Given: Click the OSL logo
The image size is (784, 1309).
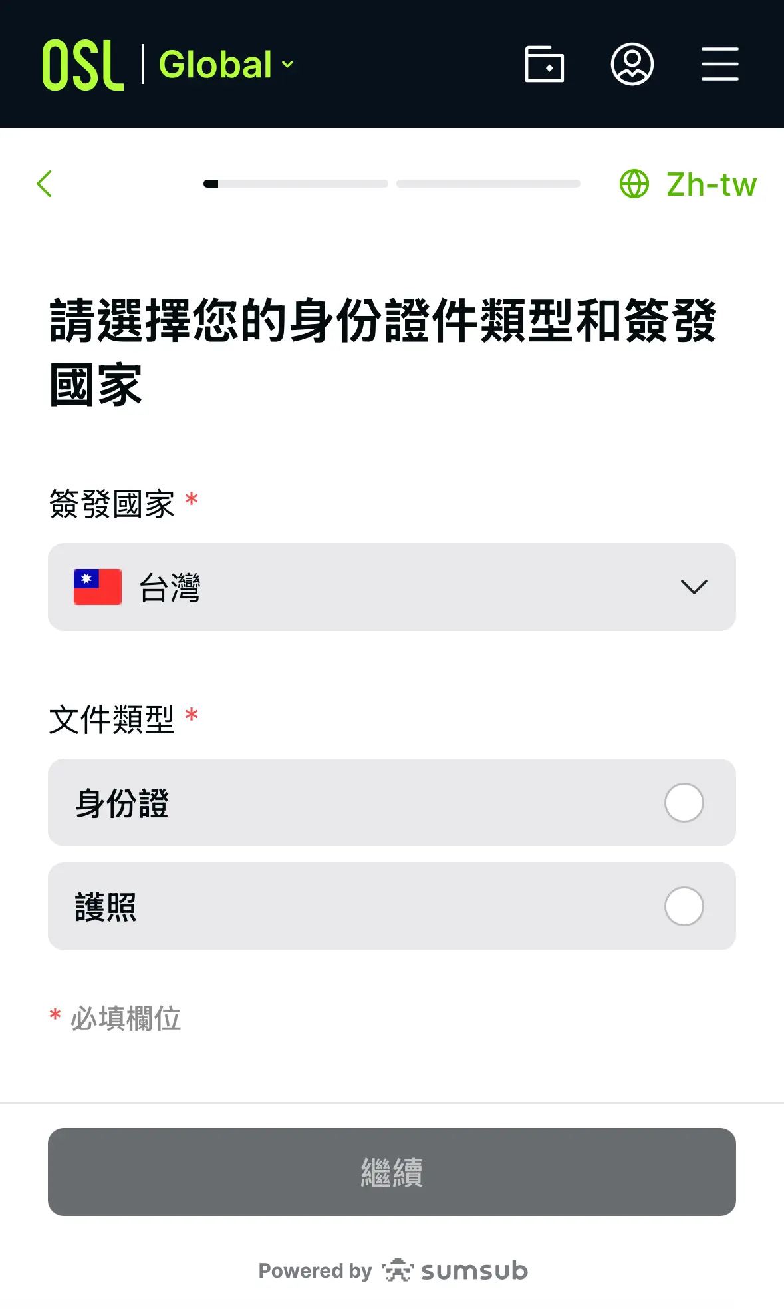Looking at the screenshot, I should (83, 65).
